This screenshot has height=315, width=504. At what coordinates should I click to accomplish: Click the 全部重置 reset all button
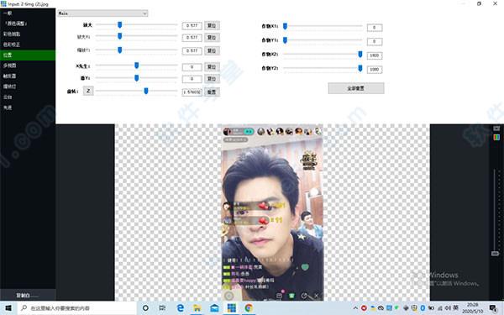point(356,88)
